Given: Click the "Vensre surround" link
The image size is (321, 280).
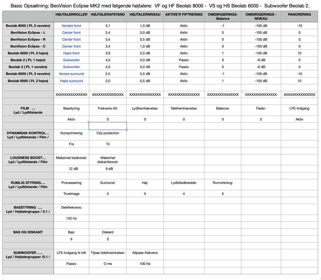Looking at the screenshot, I should (71, 74).
